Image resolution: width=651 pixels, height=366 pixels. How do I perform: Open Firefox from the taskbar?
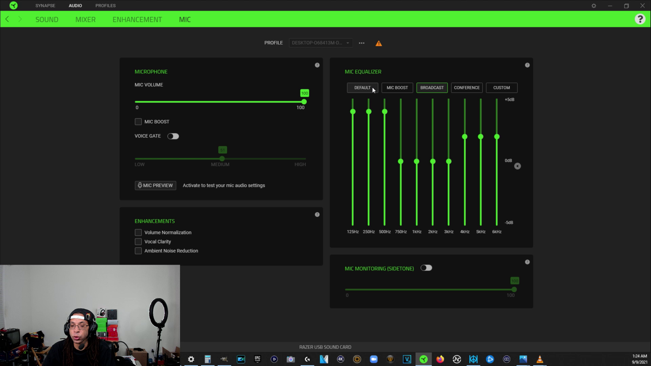click(x=440, y=359)
